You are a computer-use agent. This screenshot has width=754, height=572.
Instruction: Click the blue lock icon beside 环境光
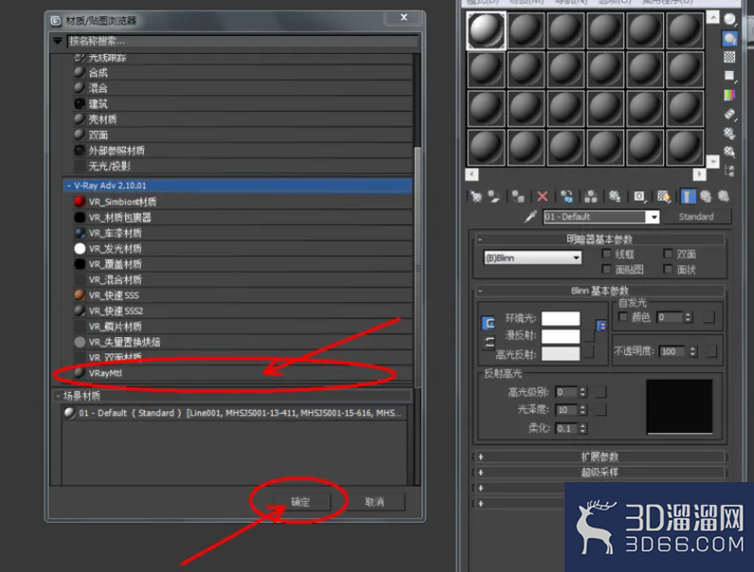tap(601, 326)
